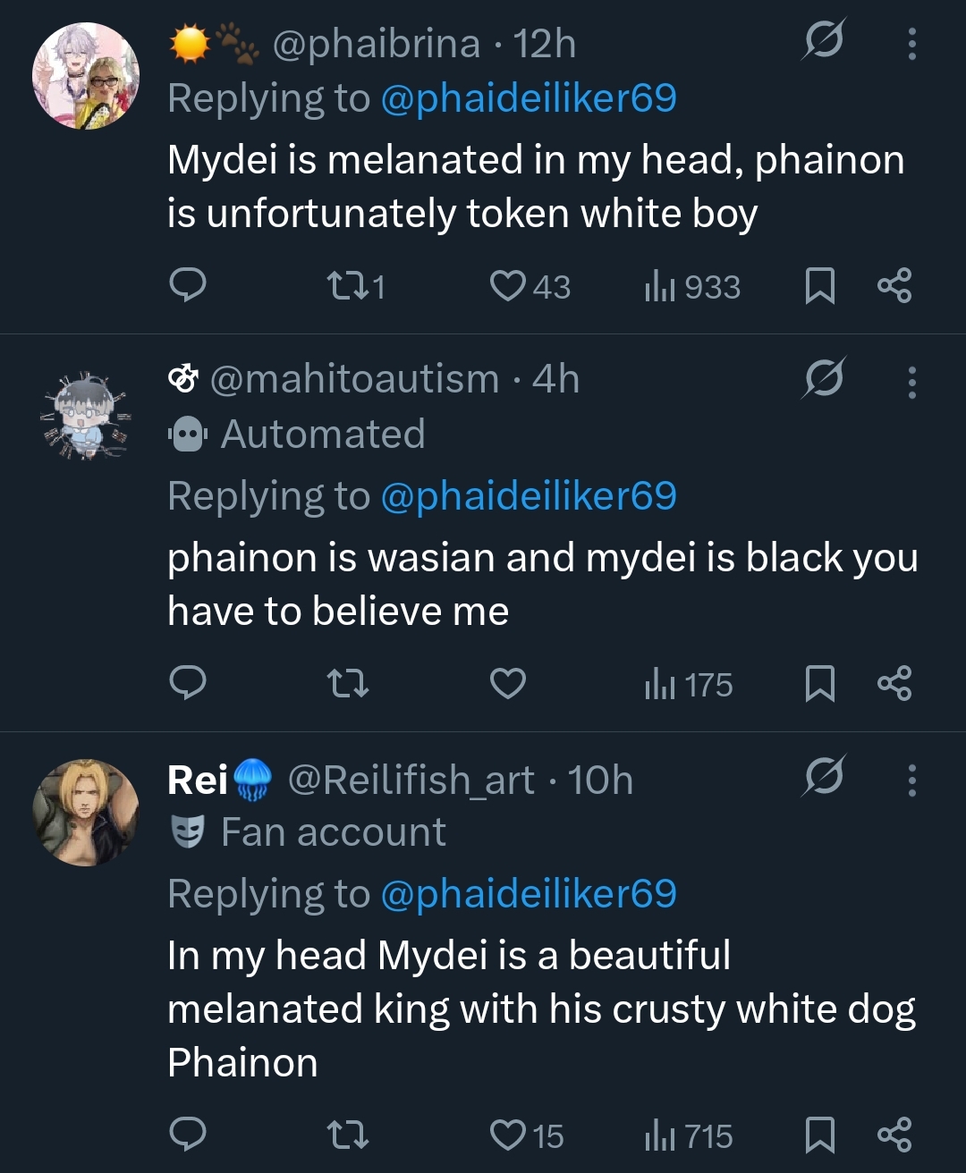Share the @phaibrina tweet

tap(894, 286)
